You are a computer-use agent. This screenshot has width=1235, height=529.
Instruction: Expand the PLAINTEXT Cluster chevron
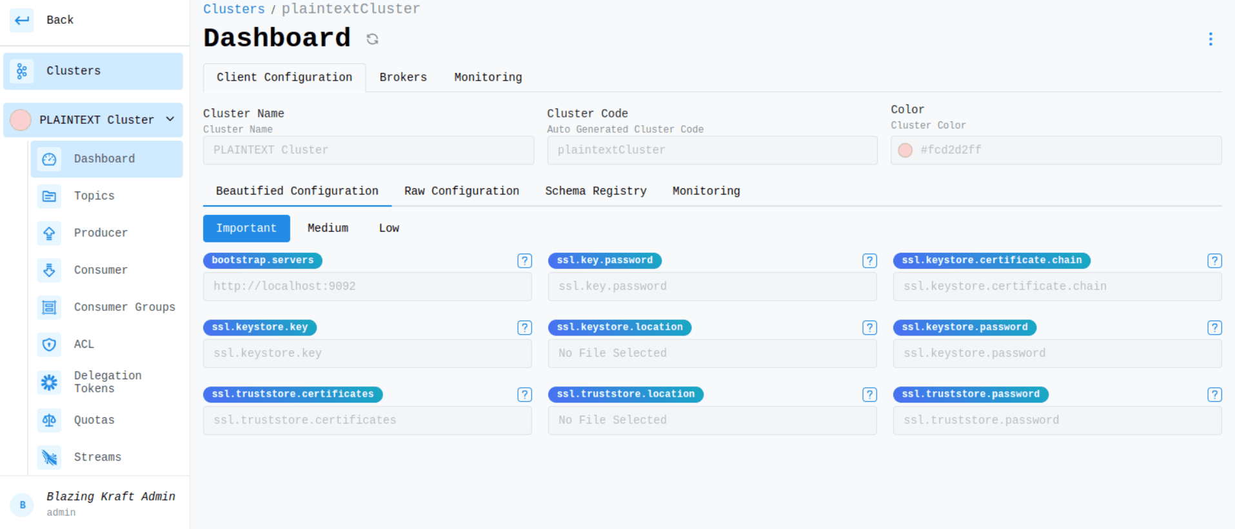170,119
